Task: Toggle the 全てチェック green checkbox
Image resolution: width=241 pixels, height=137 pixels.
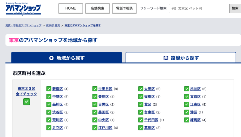Action: [27, 102]
